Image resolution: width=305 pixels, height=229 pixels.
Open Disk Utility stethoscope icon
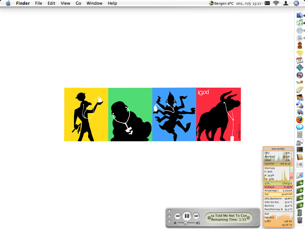[x=300, y=142]
